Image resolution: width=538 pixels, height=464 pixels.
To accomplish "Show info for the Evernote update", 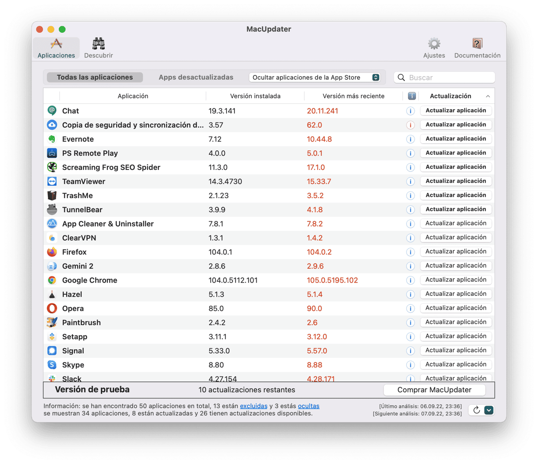I will (x=411, y=139).
